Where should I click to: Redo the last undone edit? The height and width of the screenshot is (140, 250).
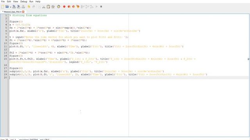pos(34,7)
